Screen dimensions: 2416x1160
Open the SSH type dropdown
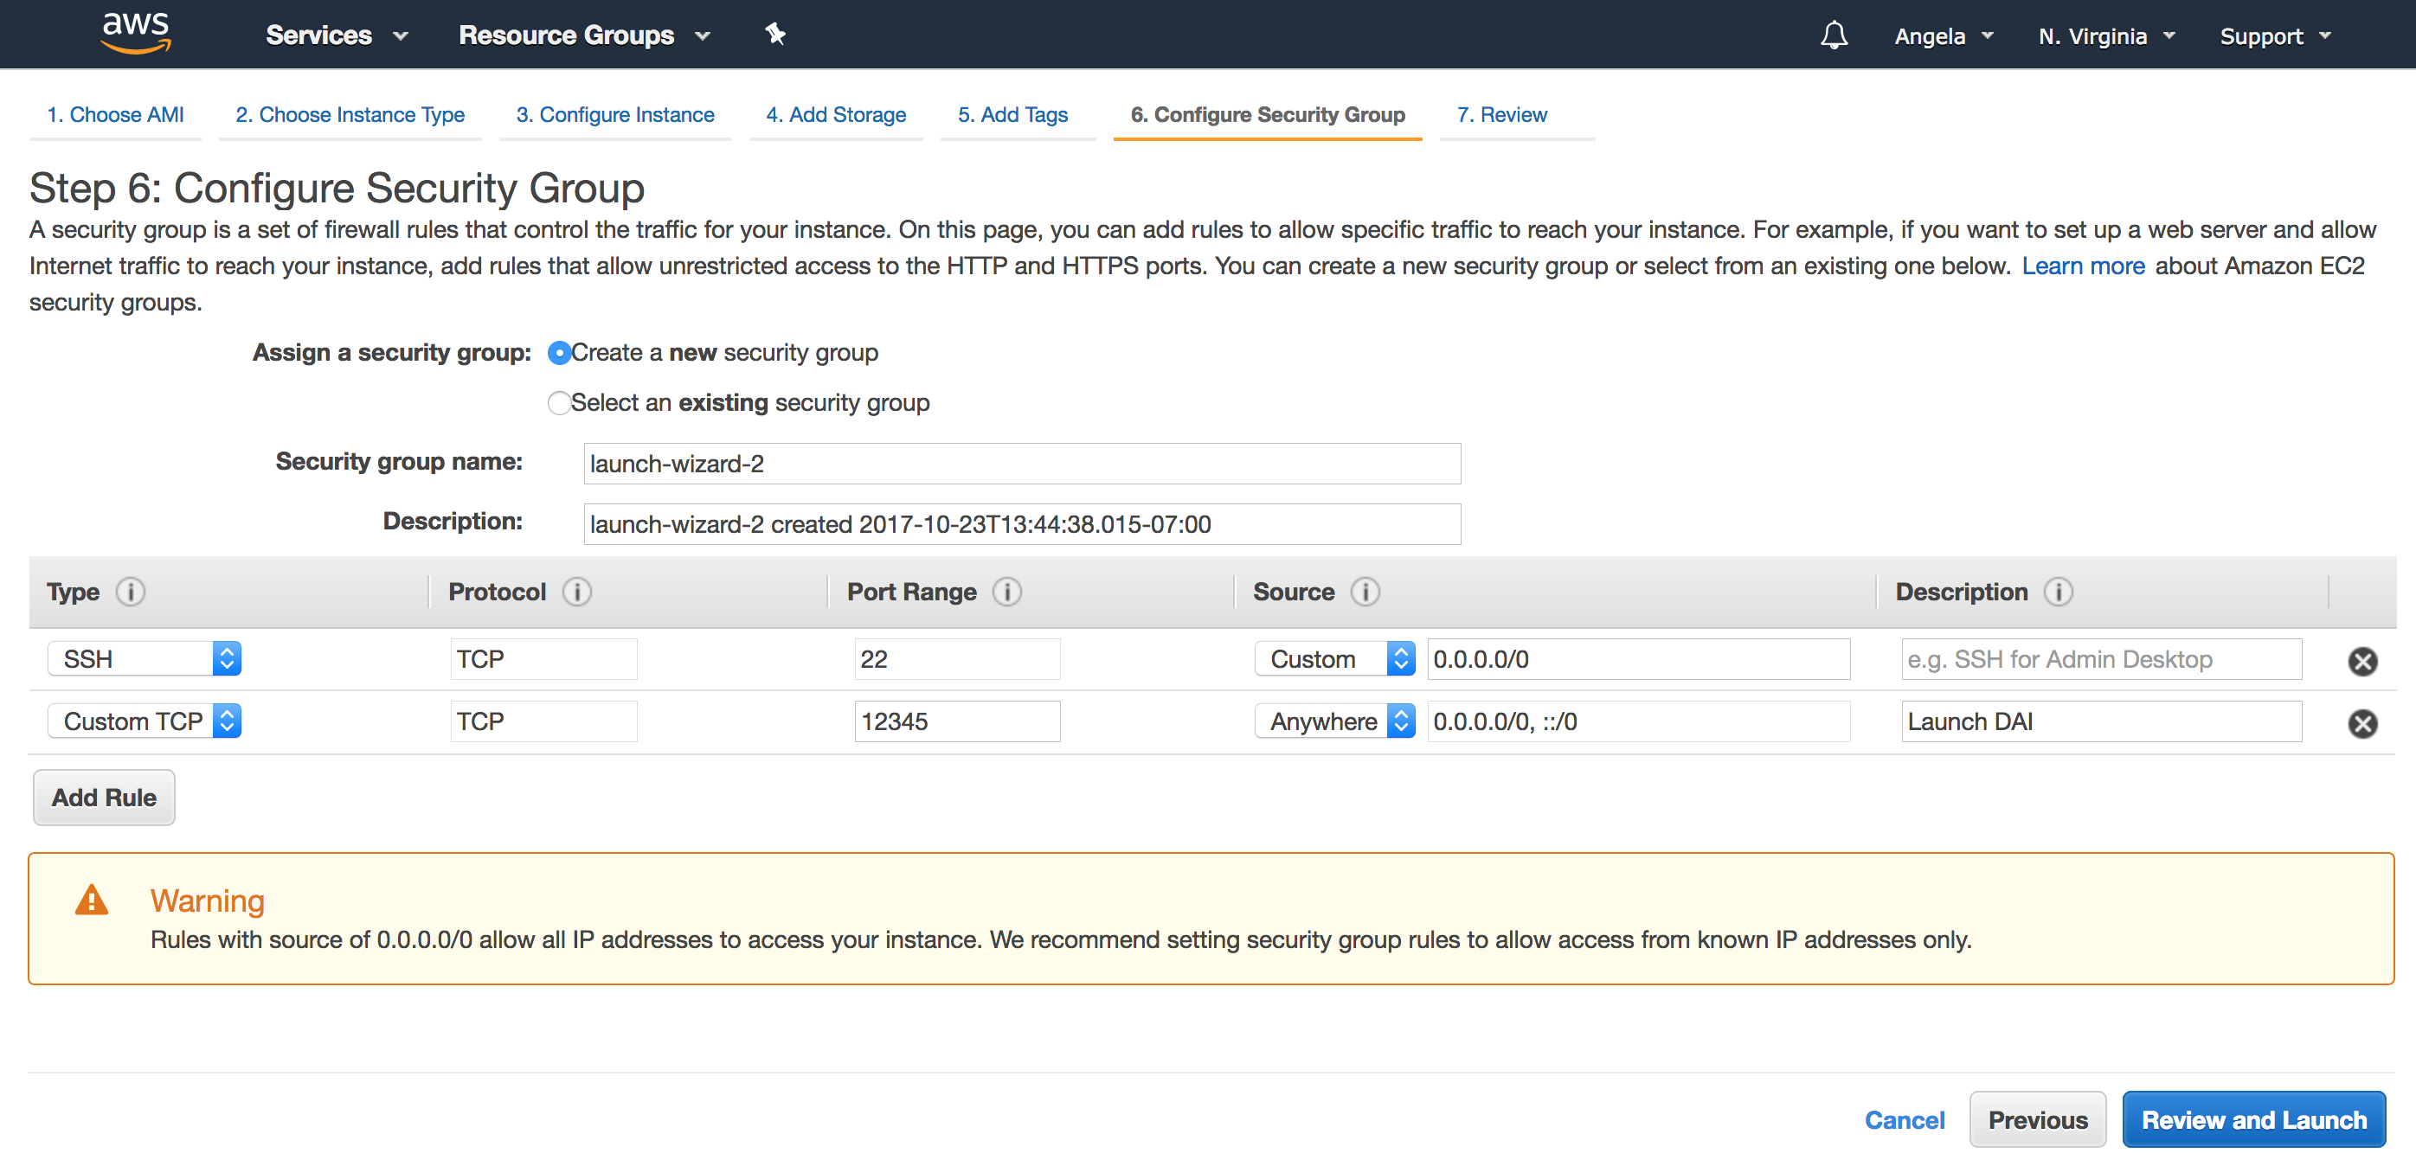(145, 659)
